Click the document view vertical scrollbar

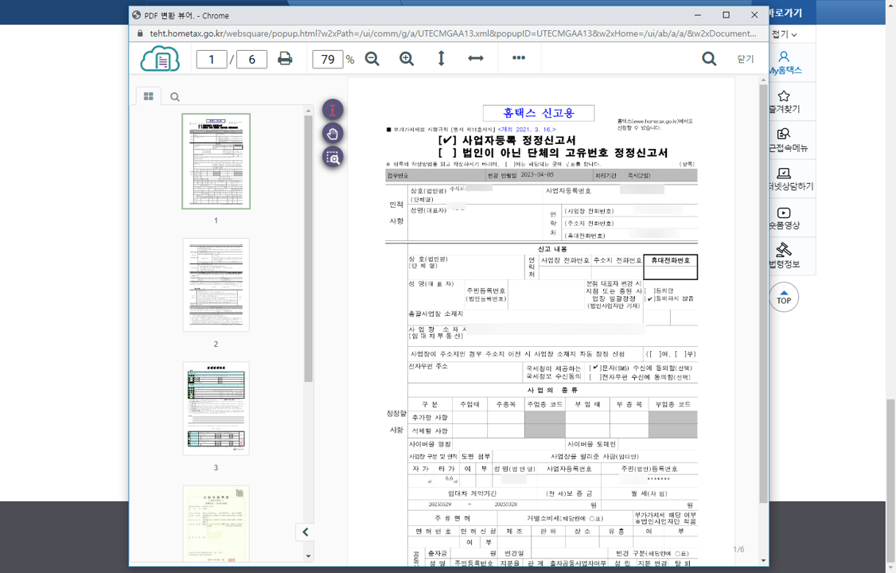tap(763, 294)
